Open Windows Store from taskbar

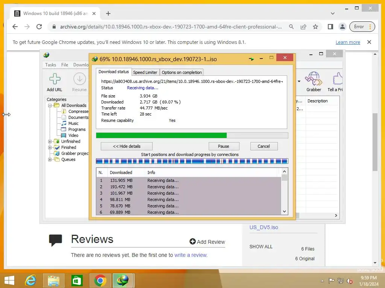(x=77, y=280)
